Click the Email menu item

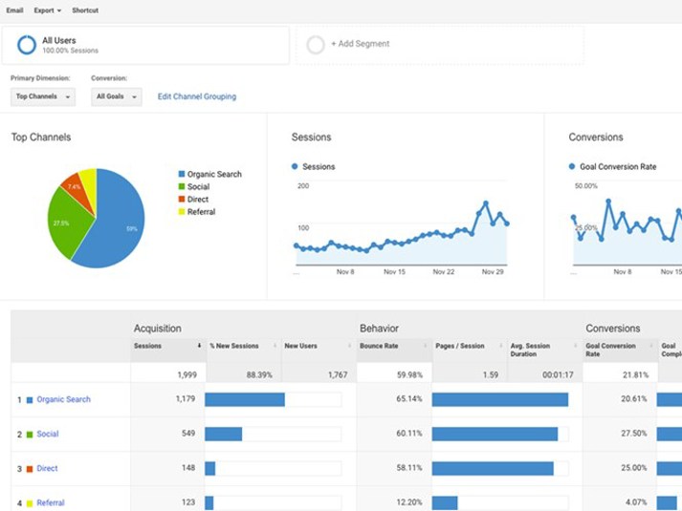[x=15, y=11]
